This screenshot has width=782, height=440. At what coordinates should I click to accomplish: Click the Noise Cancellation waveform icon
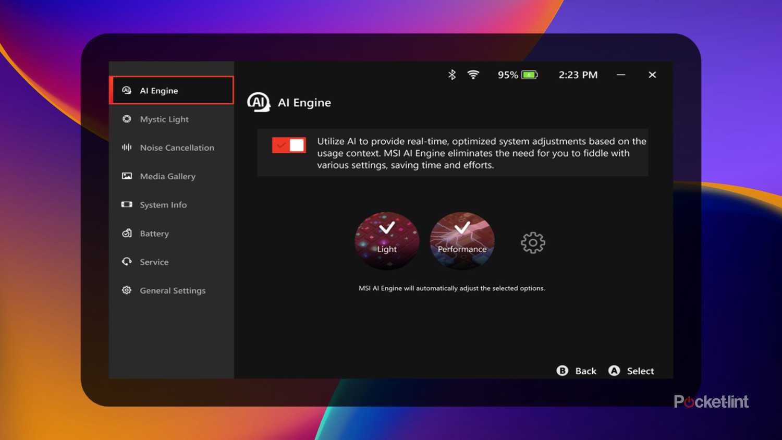click(127, 148)
